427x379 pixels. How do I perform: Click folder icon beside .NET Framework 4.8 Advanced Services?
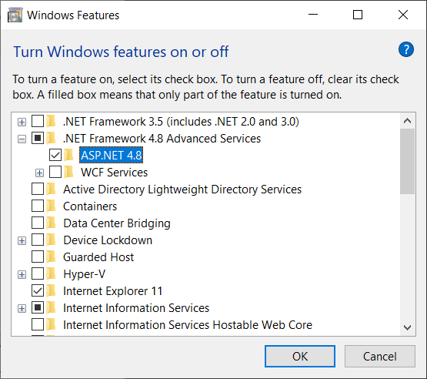(52, 138)
